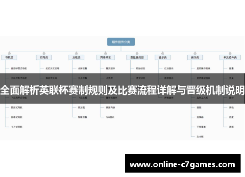Click the 卡片式导航 leaf item
The image size is (245, 177).
point(17,127)
